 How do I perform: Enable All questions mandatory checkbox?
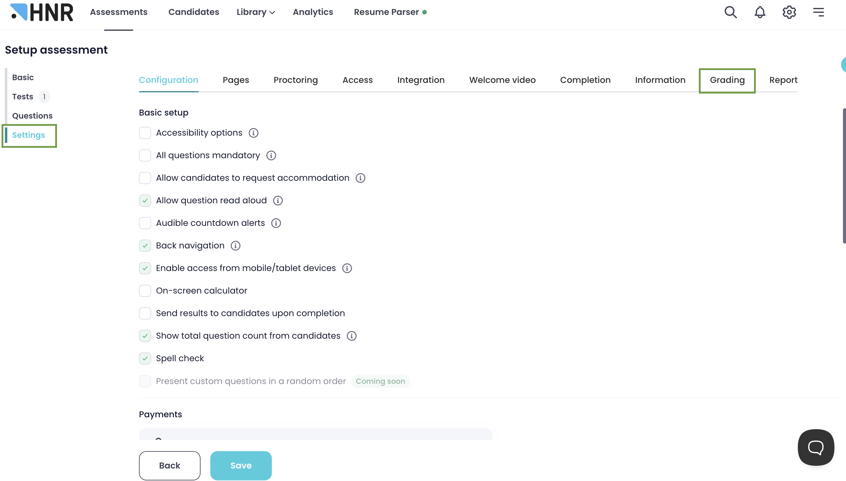coord(145,155)
